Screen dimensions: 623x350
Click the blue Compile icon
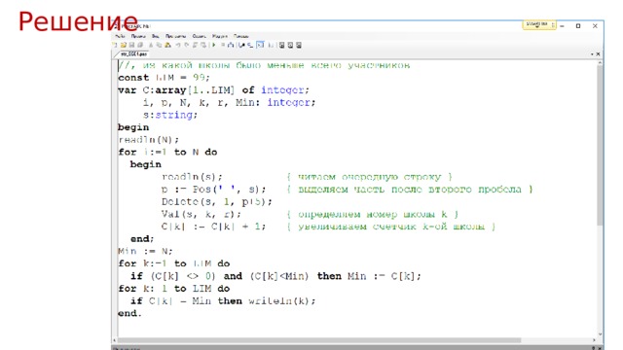[x=231, y=45]
